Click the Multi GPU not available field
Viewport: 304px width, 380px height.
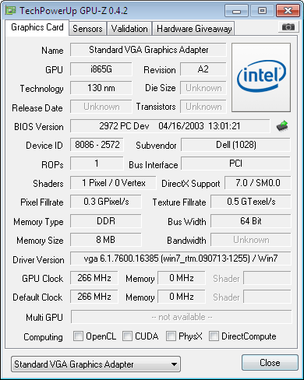pos(182,317)
